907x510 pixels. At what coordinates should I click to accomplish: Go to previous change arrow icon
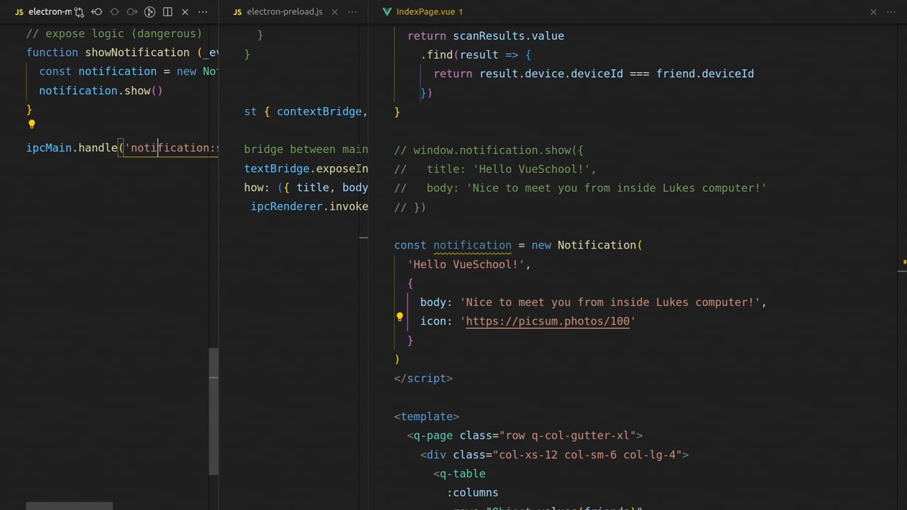click(97, 12)
